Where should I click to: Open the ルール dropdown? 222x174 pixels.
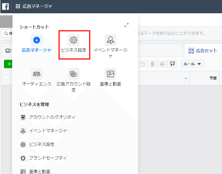pos(192,64)
